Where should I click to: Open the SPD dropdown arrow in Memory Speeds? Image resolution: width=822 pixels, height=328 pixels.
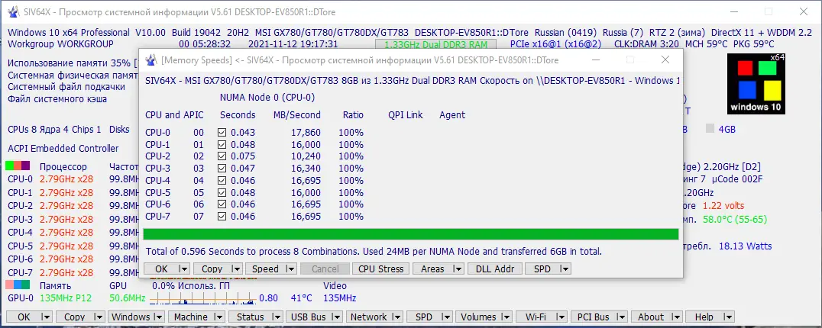pos(565,269)
